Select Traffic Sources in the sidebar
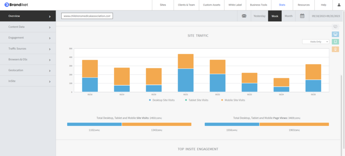The width and height of the screenshot is (345, 156). point(28,49)
